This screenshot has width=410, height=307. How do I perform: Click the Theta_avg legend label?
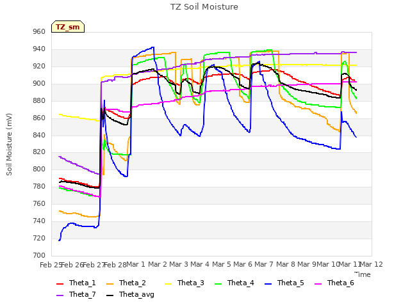pyautogui.click(x=136, y=294)
